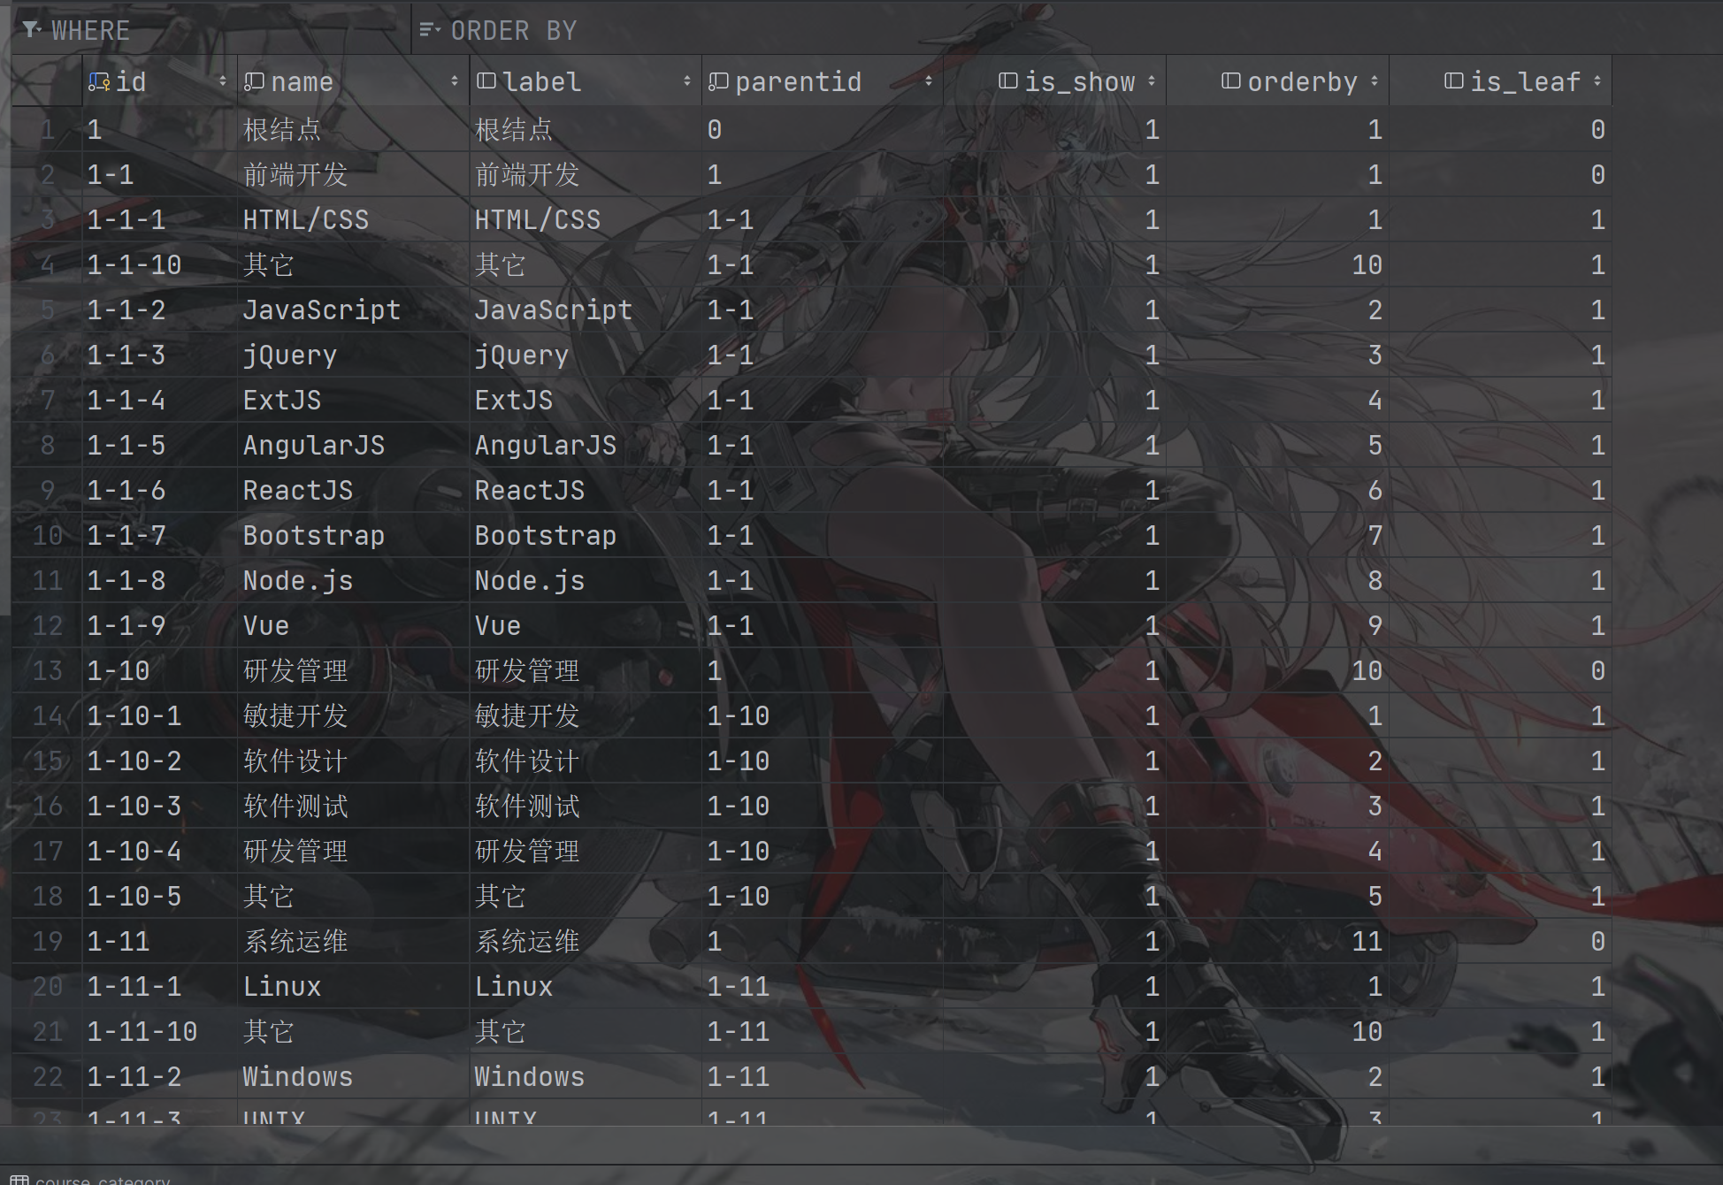Select the orderby column header
Image resolution: width=1723 pixels, height=1185 pixels.
pos(1277,81)
